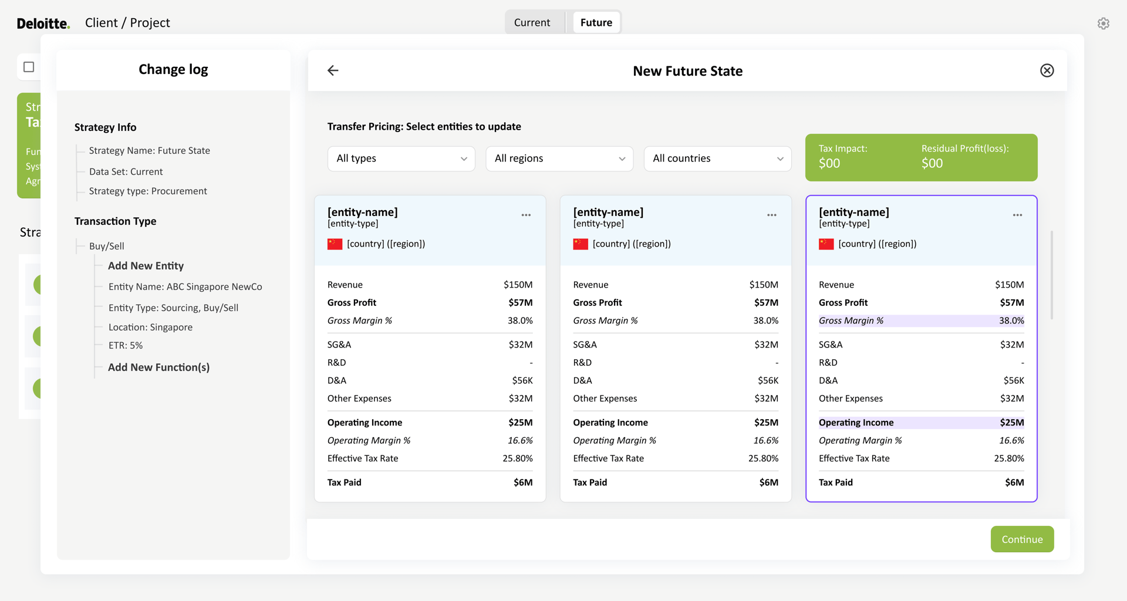Open the first entity card's more options menu
The height and width of the screenshot is (601, 1127).
pyautogui.click(x=526, y=215)
